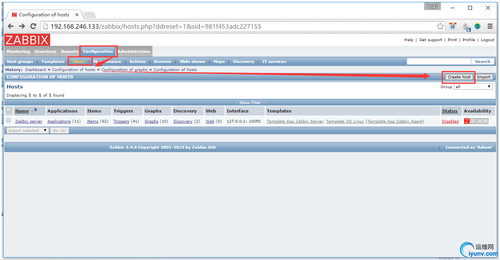Open Items (62) link

point(93,121)
